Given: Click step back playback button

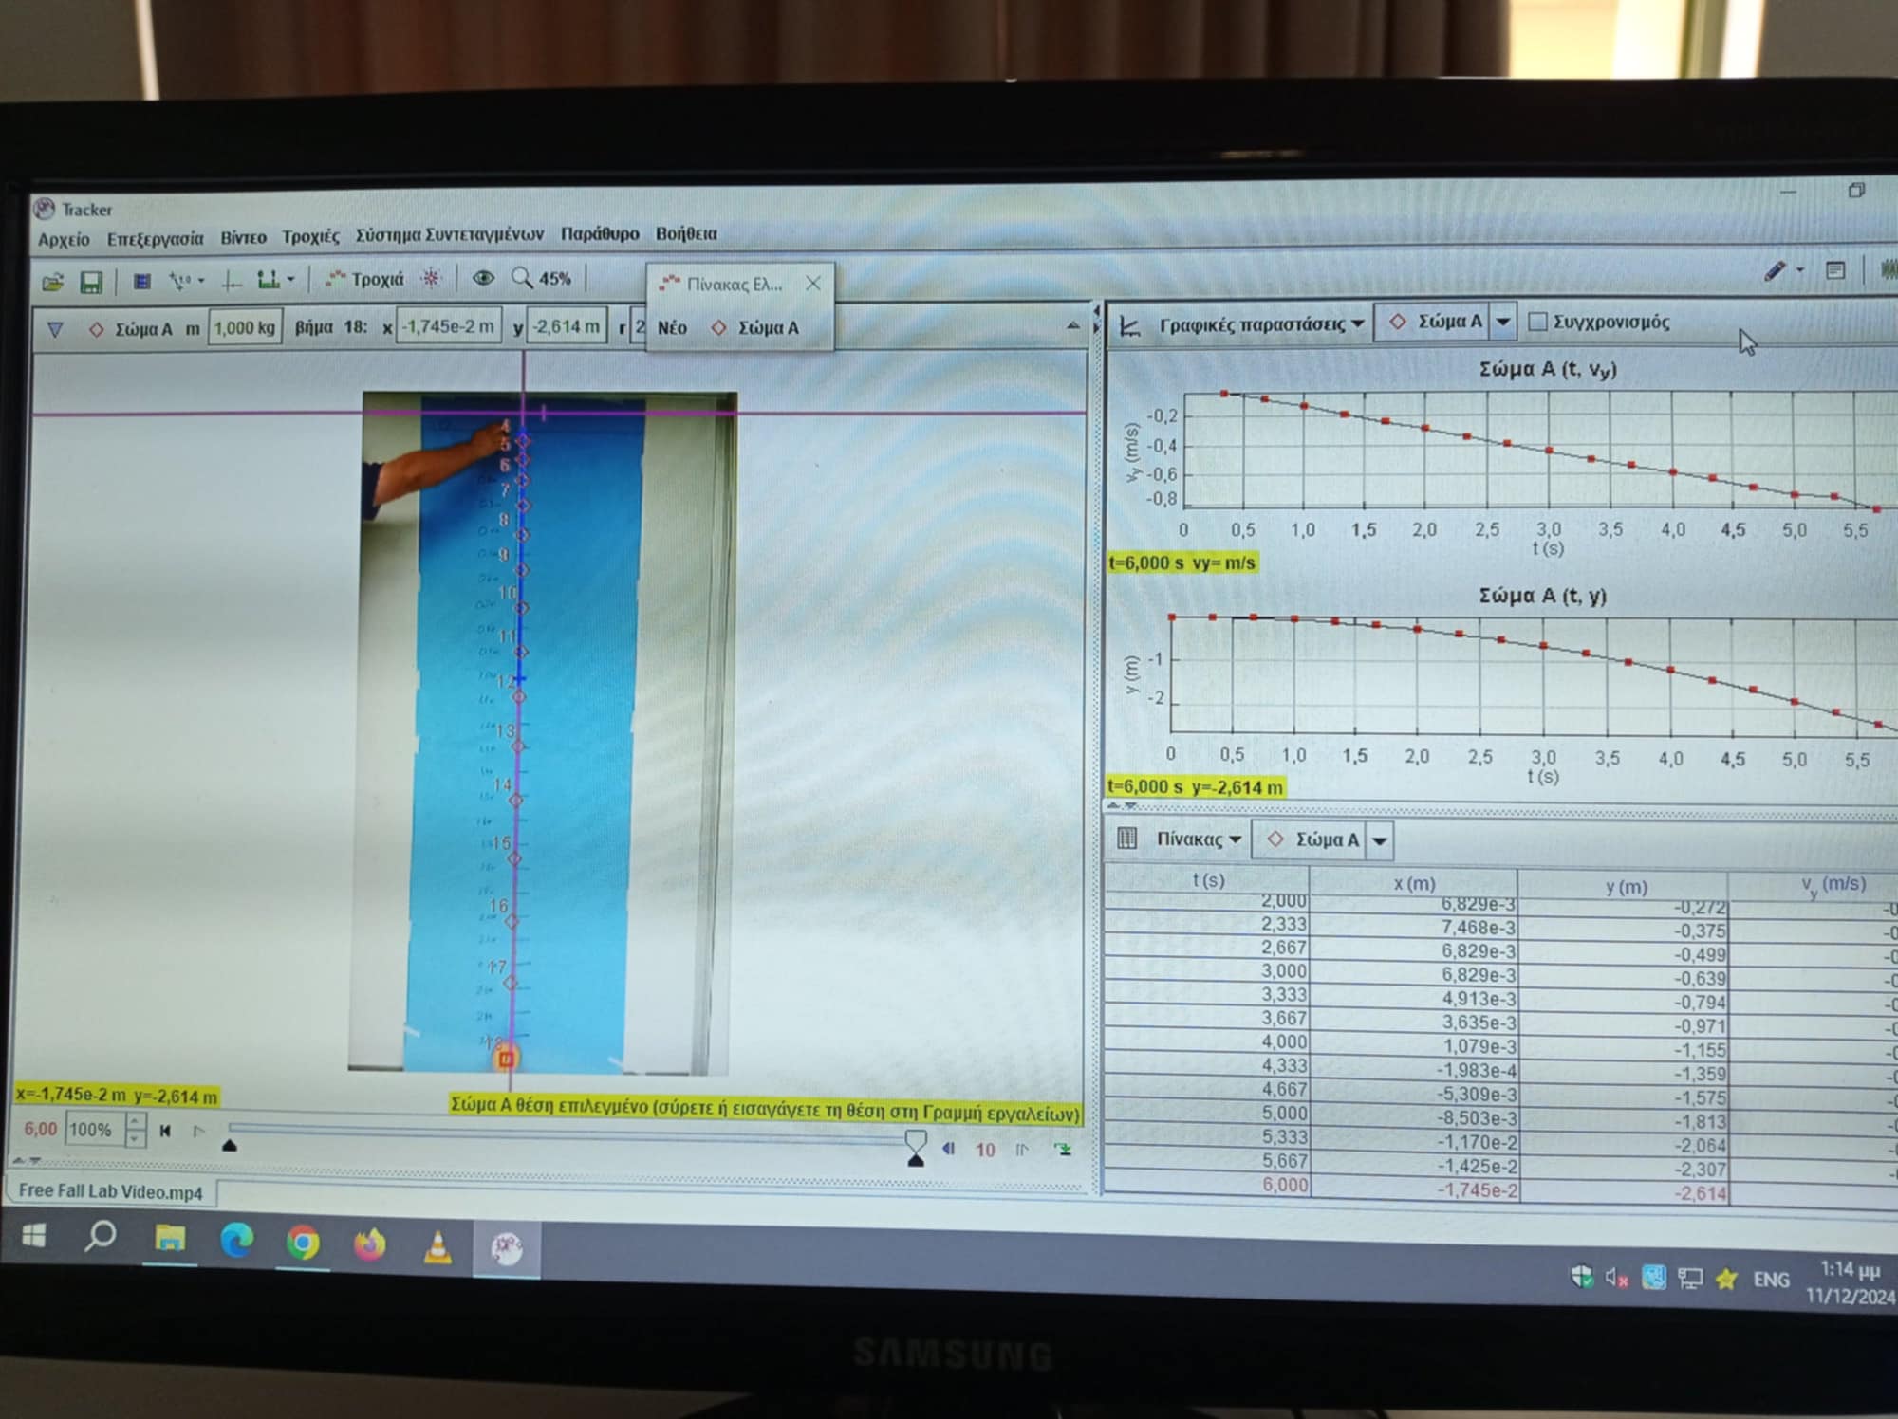Looking at the screenshot, I should pos(948,1149).
